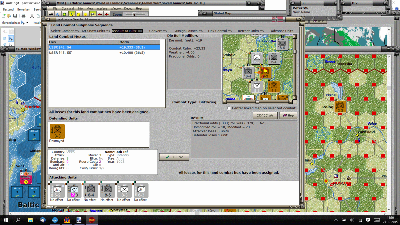The height and width of the screenshot is (225, 400).
Task: Click the Select Combat subphase step
Action: click(65, 31)
